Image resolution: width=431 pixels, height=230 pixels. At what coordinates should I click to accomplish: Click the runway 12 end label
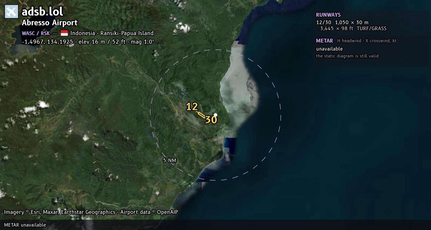pos(192,107)
